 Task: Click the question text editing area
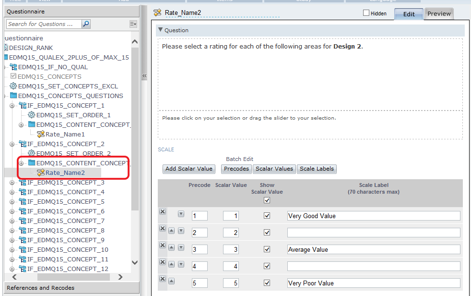[310, 74]
